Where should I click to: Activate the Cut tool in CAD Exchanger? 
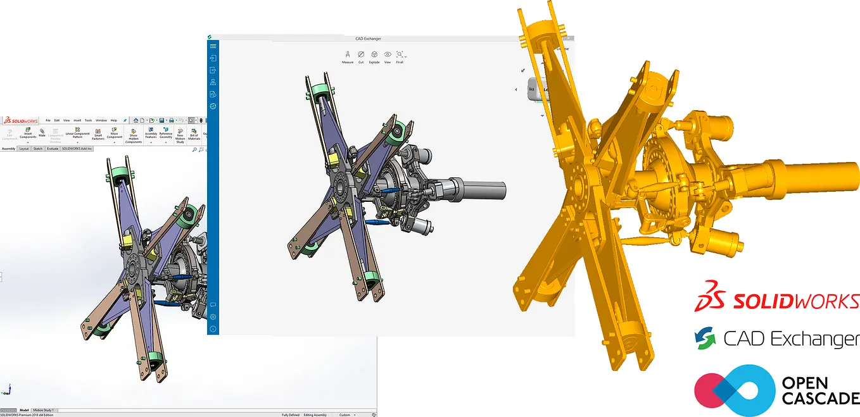[361, 56]
